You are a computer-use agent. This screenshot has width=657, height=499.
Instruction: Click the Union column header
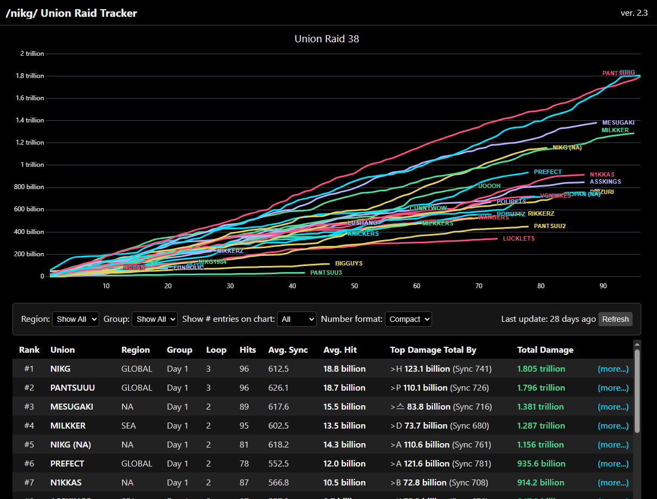click(62, 350)
